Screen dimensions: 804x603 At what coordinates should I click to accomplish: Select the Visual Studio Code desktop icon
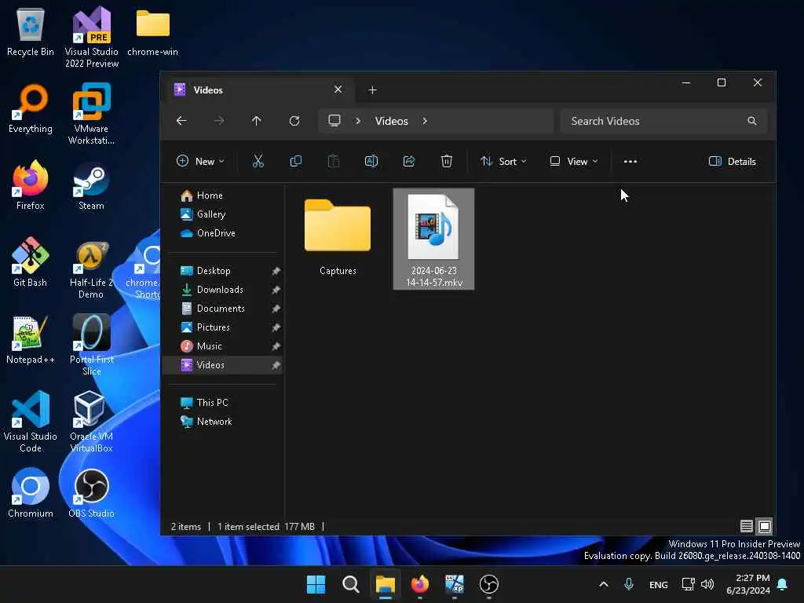click(31, 422)
